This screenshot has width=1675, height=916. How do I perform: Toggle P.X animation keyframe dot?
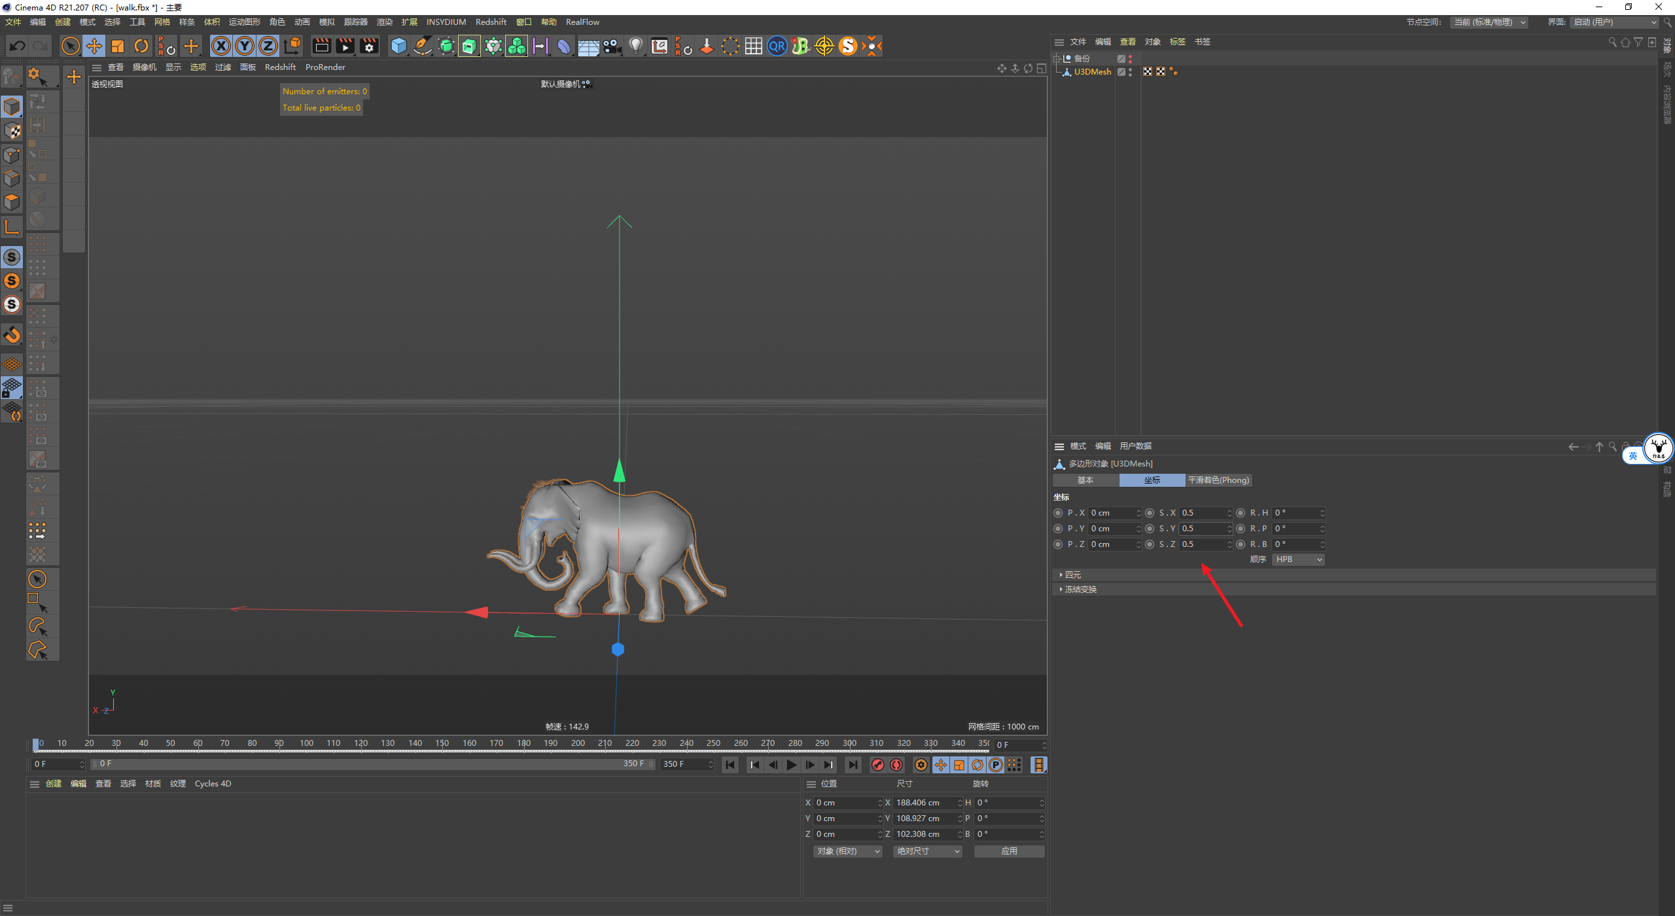(x=1058, y=513)
